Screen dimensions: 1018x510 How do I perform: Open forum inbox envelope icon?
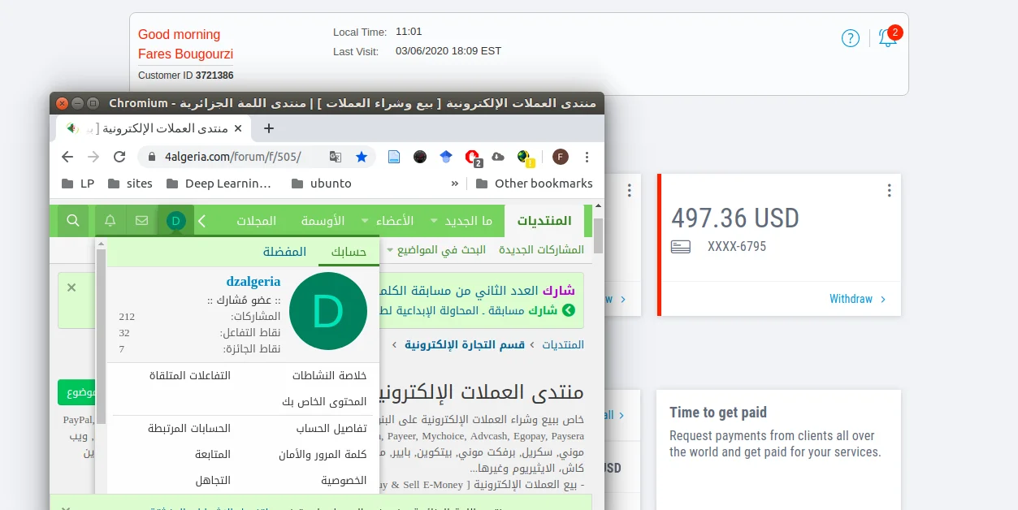pyautogui.click(x=142, y=221)
